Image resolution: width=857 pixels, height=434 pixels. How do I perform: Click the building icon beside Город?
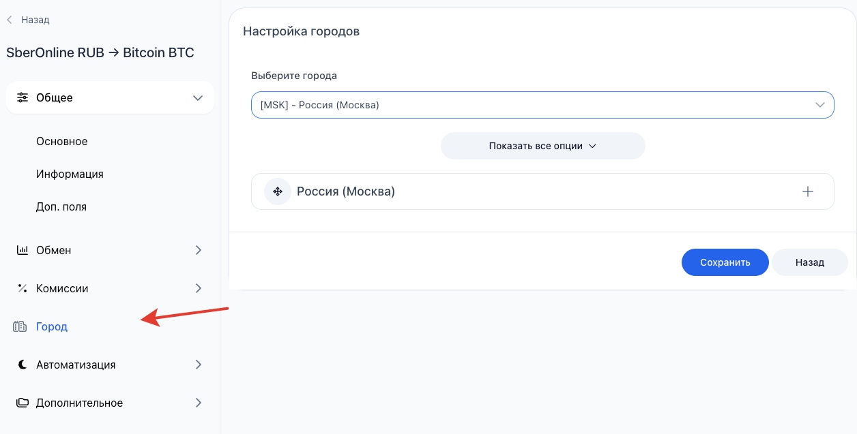(x=20, y=326)
